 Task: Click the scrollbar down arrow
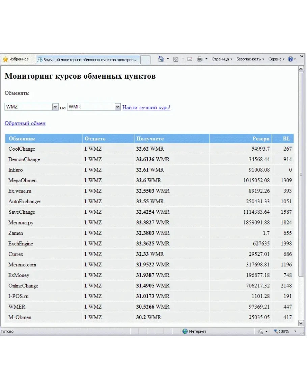click(301, 323)
